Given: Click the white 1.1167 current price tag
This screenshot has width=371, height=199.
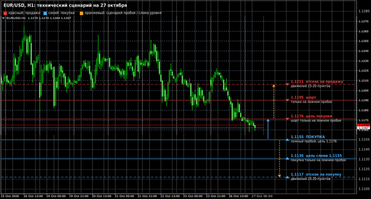Looking at the screenshot, I should [363, 128].
